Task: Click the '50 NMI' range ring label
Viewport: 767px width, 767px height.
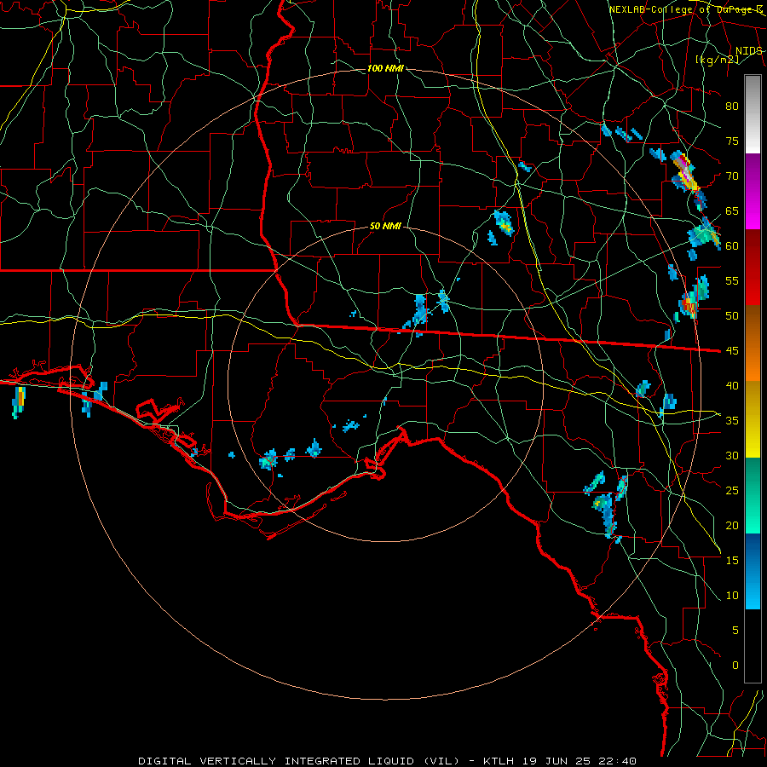Action: (x=385, y=226)
